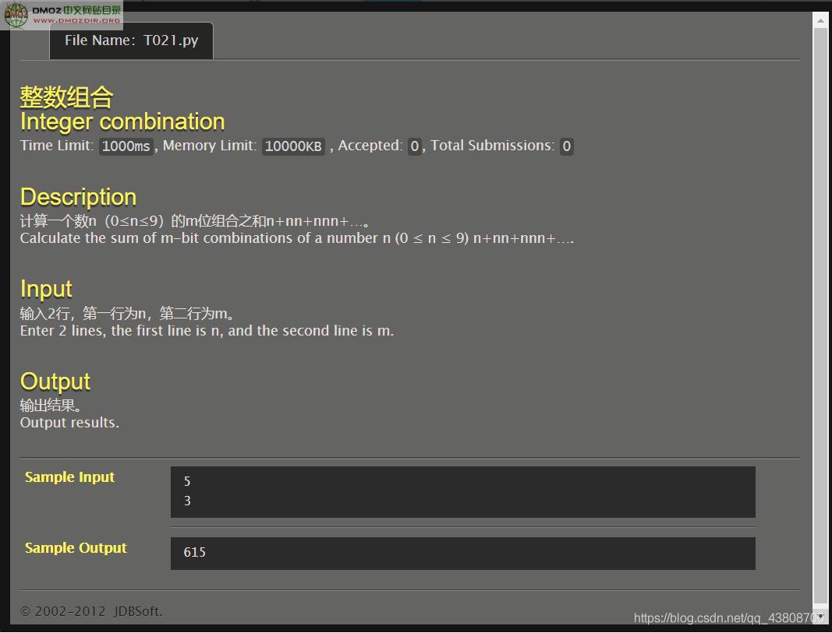Click the Output heading

click(x=55, y=382)
